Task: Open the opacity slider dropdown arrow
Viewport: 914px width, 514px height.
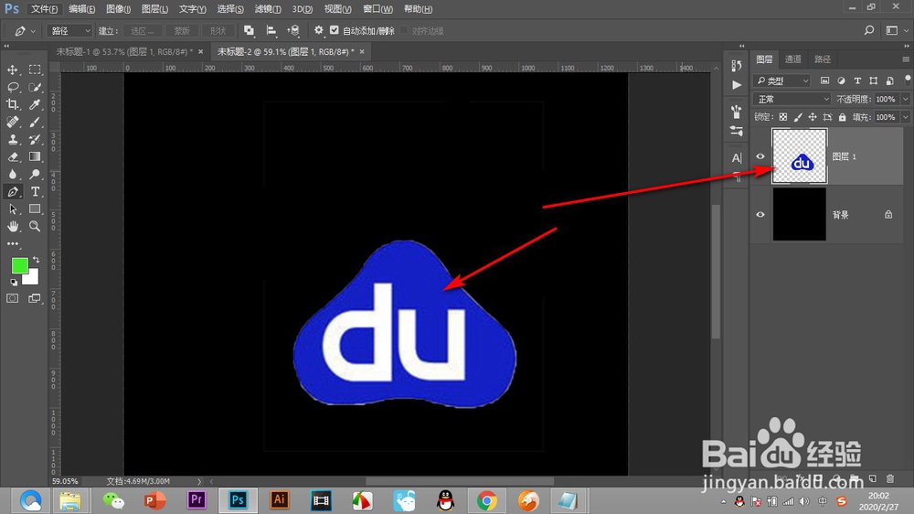Action: pos(906,99)
